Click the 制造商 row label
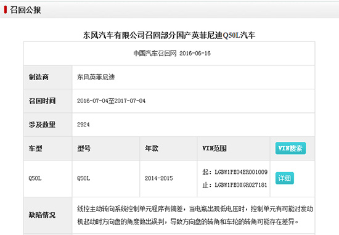339x235 pixels. pyautogui.click(x=39, y=77)
